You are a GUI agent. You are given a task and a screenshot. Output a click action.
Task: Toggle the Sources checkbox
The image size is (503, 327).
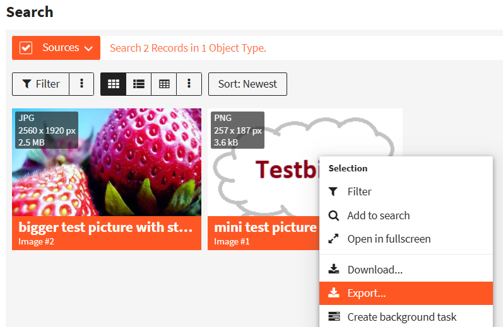tap(26, 48)
